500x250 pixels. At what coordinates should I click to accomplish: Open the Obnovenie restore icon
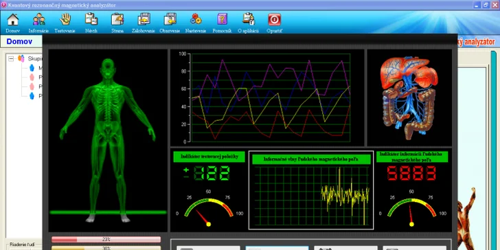pos(170,23)
